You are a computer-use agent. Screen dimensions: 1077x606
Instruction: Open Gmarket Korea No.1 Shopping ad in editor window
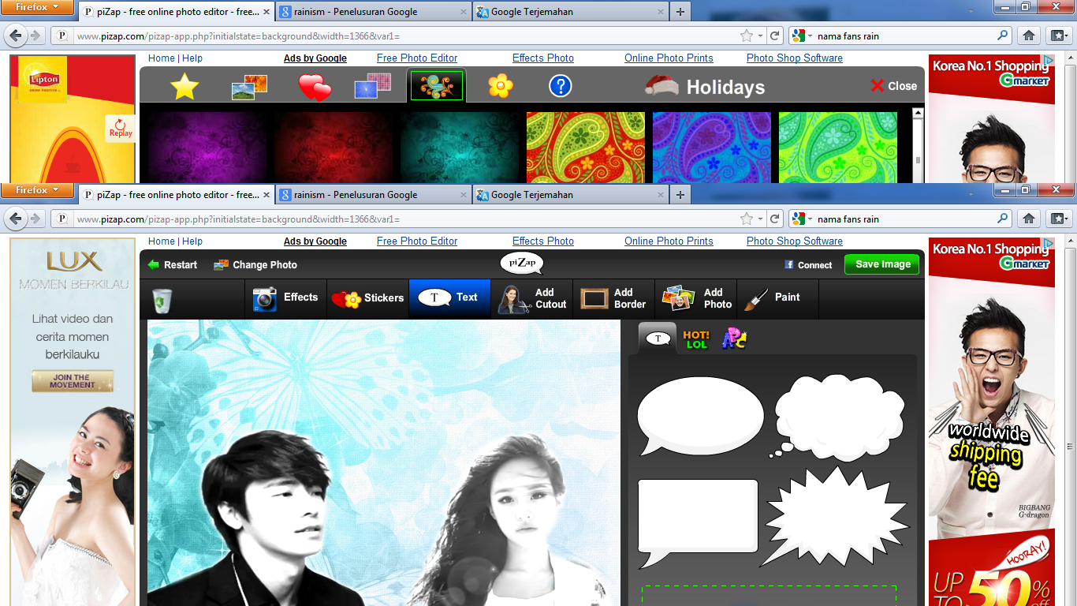pyautogui.click(x=992, y=421)
